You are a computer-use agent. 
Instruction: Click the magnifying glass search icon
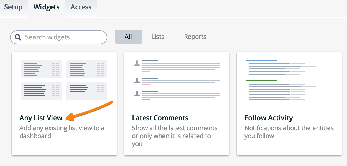pos(18,37)
